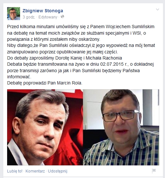165x178 pixels.
Task: Click Komentarz to comment on post
Action: tap(35, 171)
